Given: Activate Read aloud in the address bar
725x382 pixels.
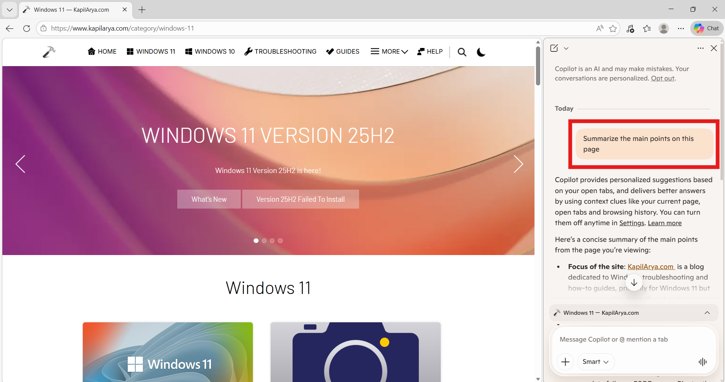Looking at the screenshot, I should (600, 28).
